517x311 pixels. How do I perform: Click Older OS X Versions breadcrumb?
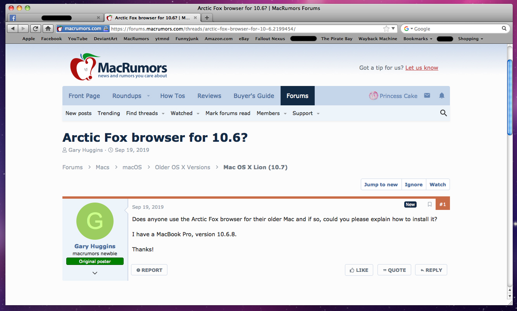coord(183,167)
